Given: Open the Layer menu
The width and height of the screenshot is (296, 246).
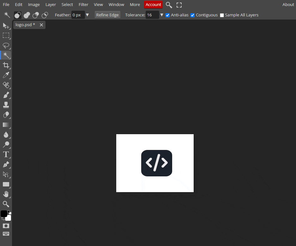Looking at the screenshot, I should pos(51,5).
